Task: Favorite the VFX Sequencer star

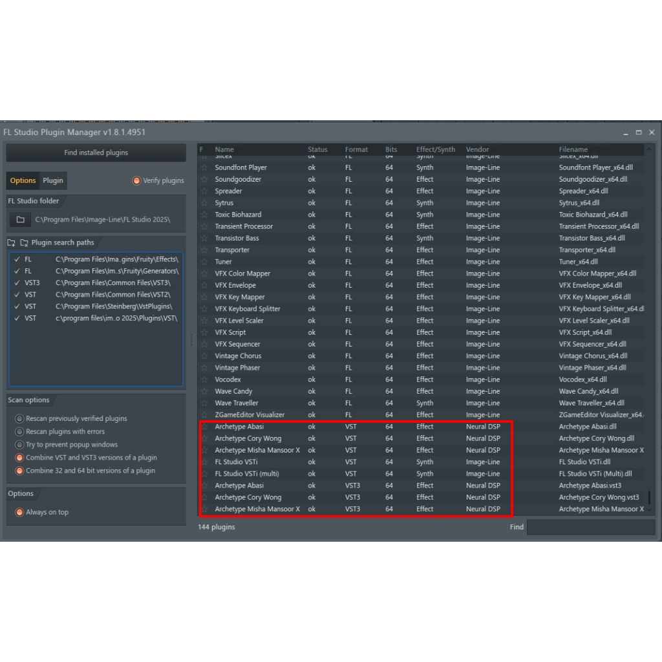Action: (204, 345)
